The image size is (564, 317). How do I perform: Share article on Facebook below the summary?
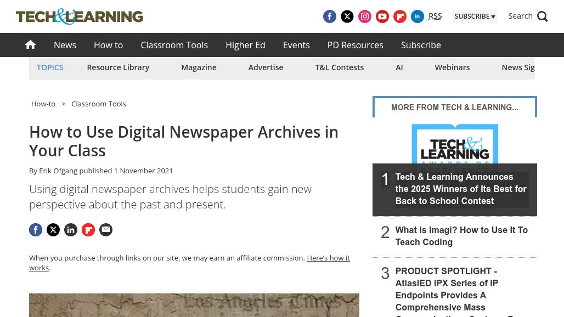tap(36, 230)
